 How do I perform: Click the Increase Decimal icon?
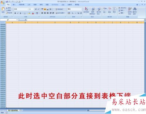[x=78, y=13]
